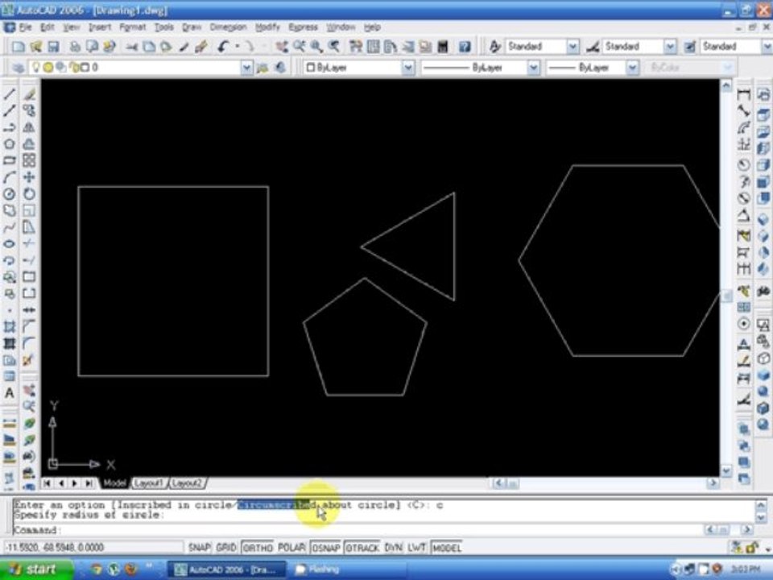773x580 pixels.
Task: Choose the Offset modify tool
Action: (29, 143)
